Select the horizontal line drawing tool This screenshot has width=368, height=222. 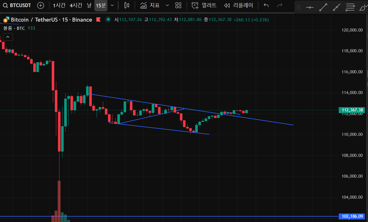(x=310, y=8)
